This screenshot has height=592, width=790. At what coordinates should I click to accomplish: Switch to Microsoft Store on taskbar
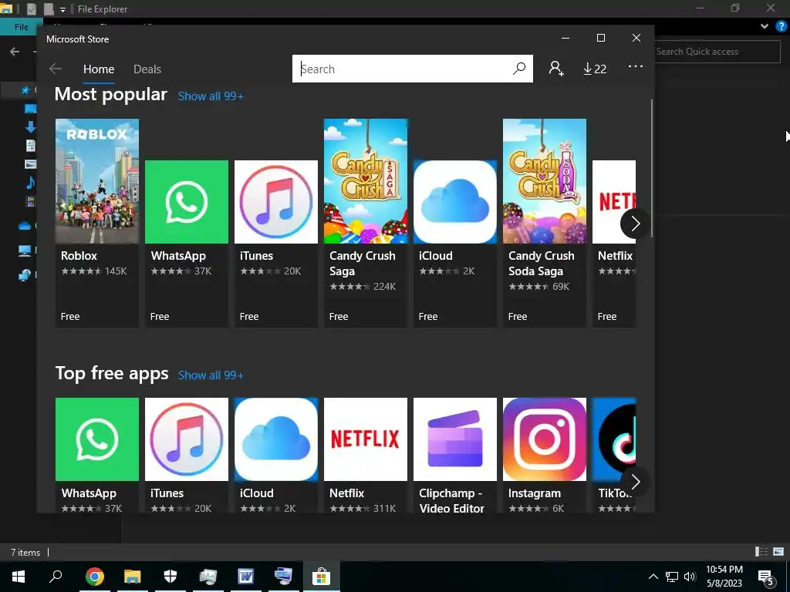321,577
